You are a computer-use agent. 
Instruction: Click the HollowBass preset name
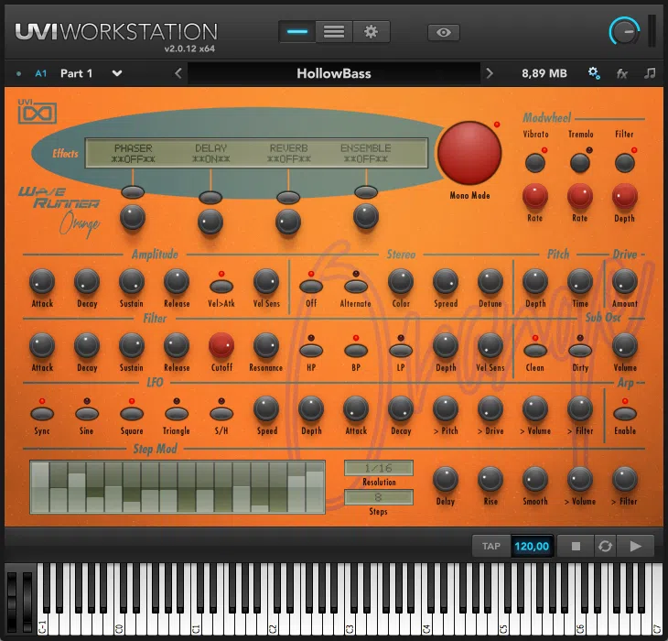click(334, 73)
